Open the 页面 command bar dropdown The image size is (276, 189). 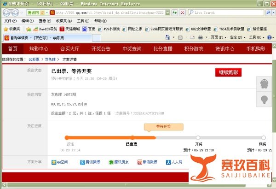218,37
